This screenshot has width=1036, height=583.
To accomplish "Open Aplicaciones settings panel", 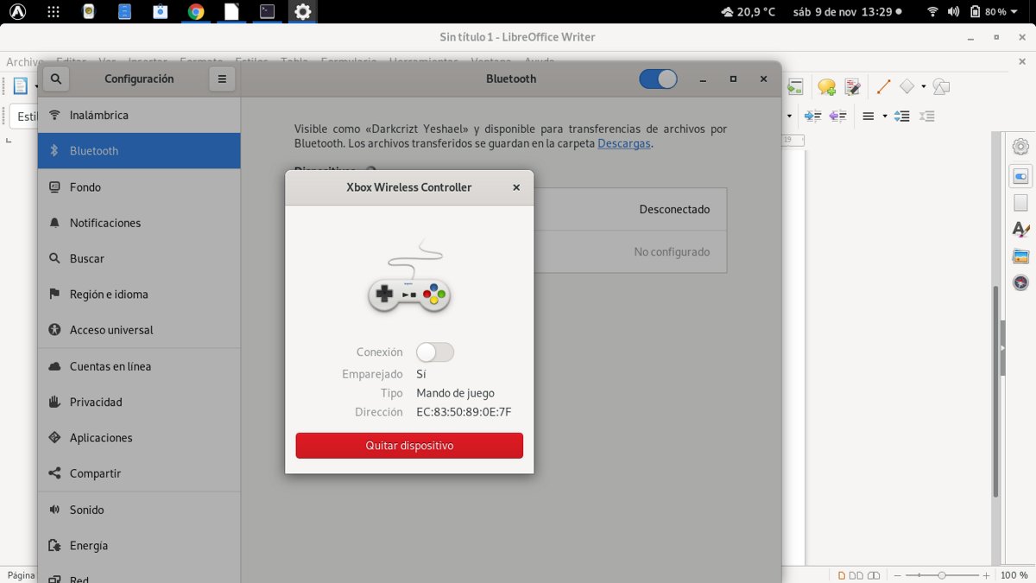I will 139,438.
